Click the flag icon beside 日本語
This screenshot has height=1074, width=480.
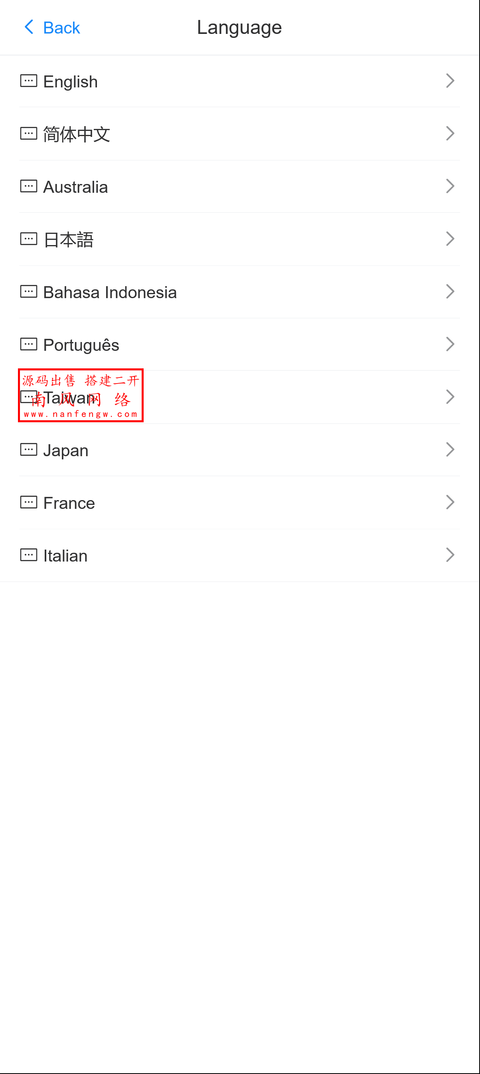point(28,239)
